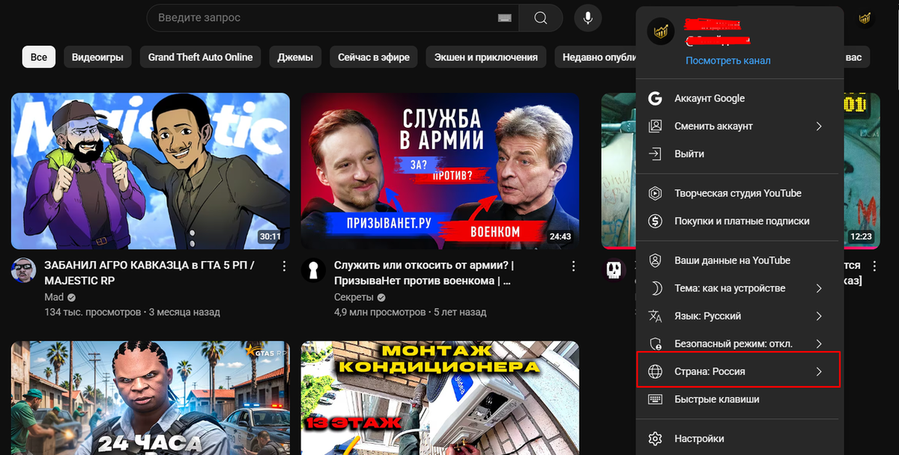The width and height of the screenshot is (899, 455).
Task: Click the account avatar in the menu header
Action: pyautogui.click(x=661, y=31)
